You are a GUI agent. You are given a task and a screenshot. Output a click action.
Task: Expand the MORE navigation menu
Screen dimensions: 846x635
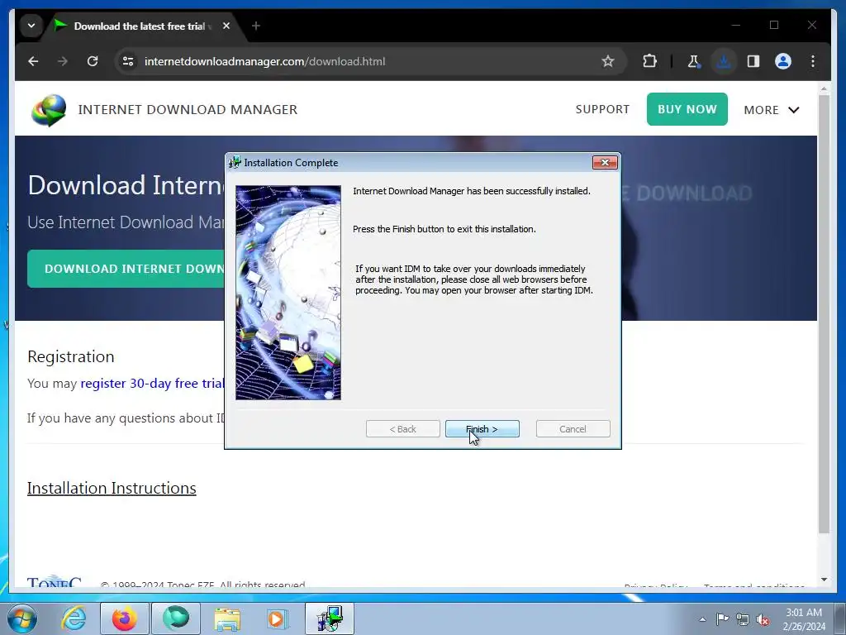[772, 110]
